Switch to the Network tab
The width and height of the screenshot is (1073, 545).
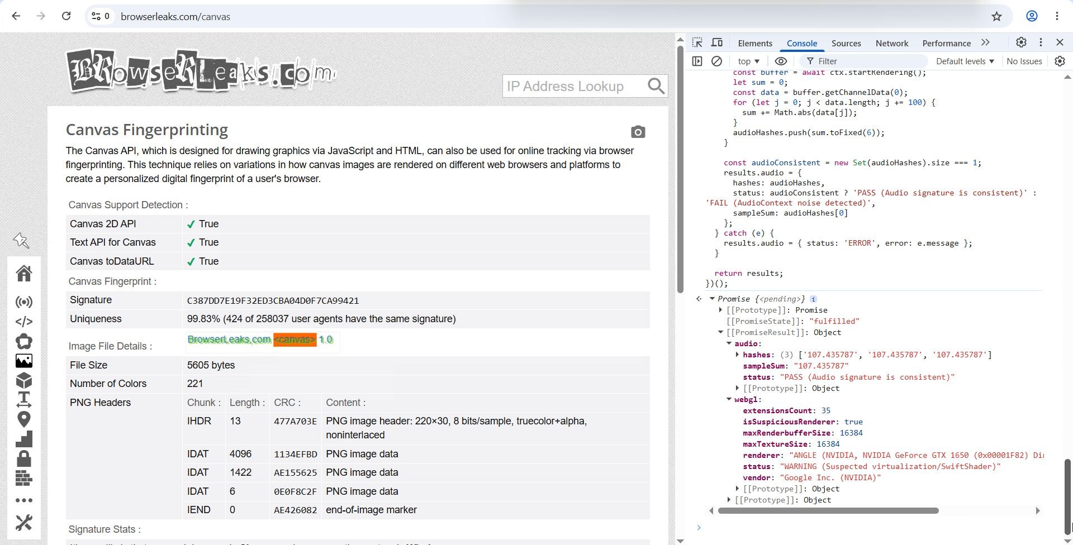click(892, 43)
